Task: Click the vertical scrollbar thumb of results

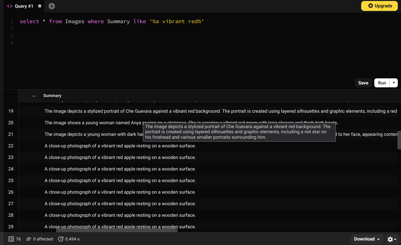Action: (x=399, y=140)
